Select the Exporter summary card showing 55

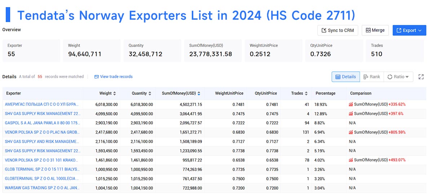click(31, 50)
